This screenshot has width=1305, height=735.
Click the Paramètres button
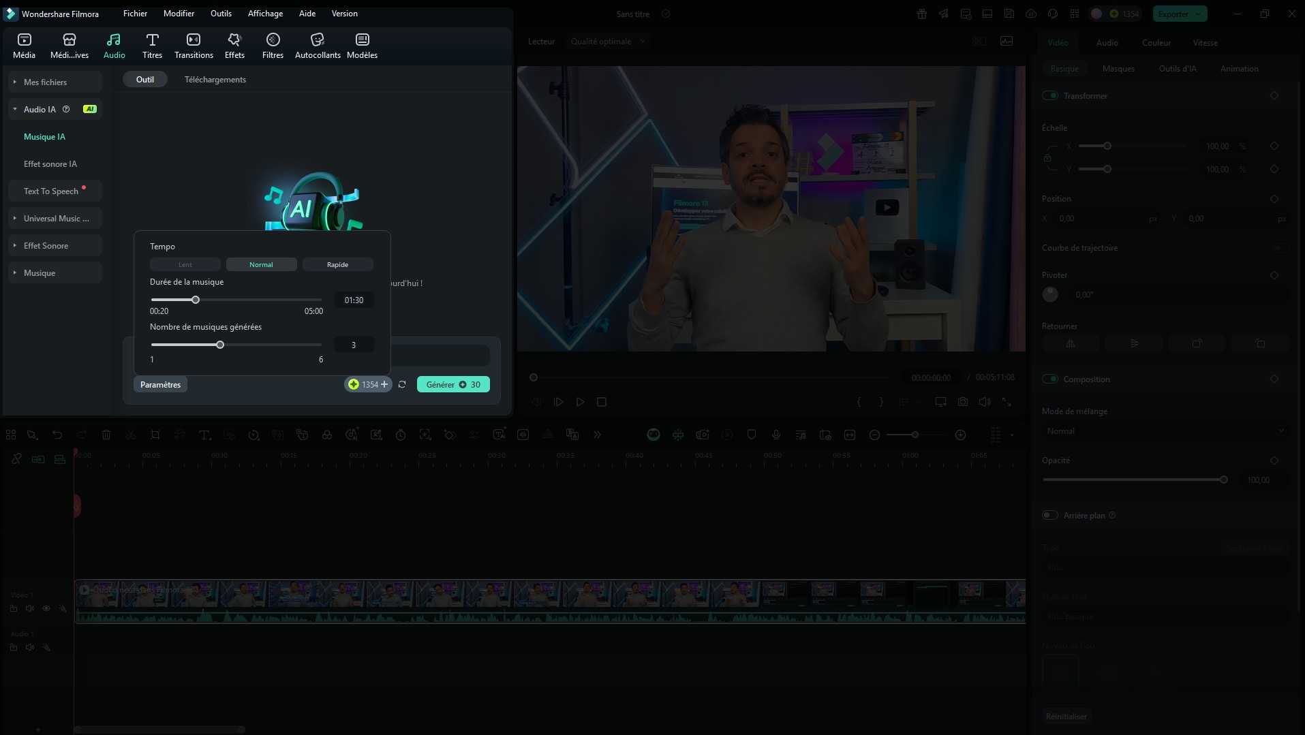[x=160, y=385]
